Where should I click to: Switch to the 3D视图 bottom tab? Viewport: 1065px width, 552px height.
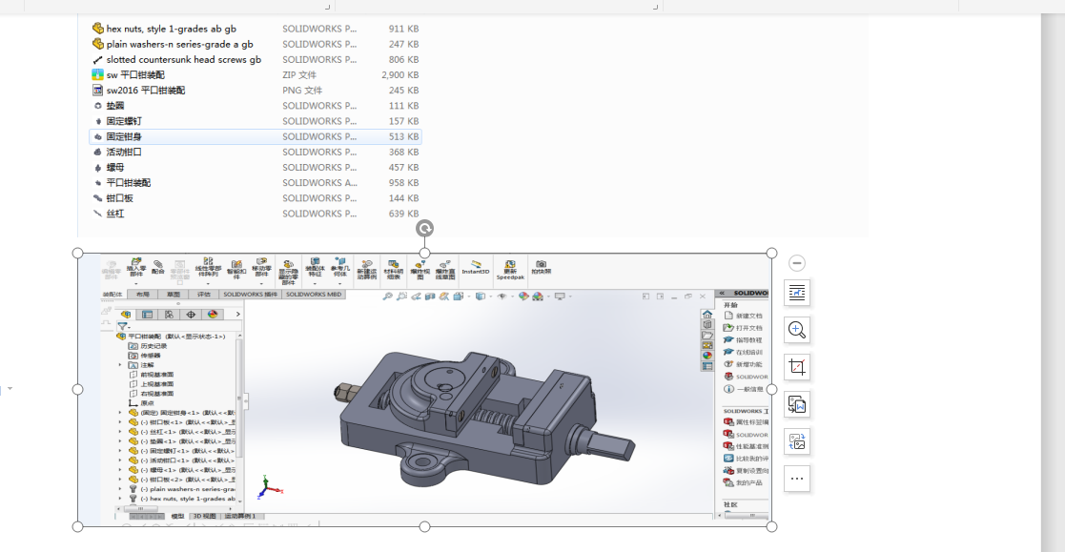point(204,517)
